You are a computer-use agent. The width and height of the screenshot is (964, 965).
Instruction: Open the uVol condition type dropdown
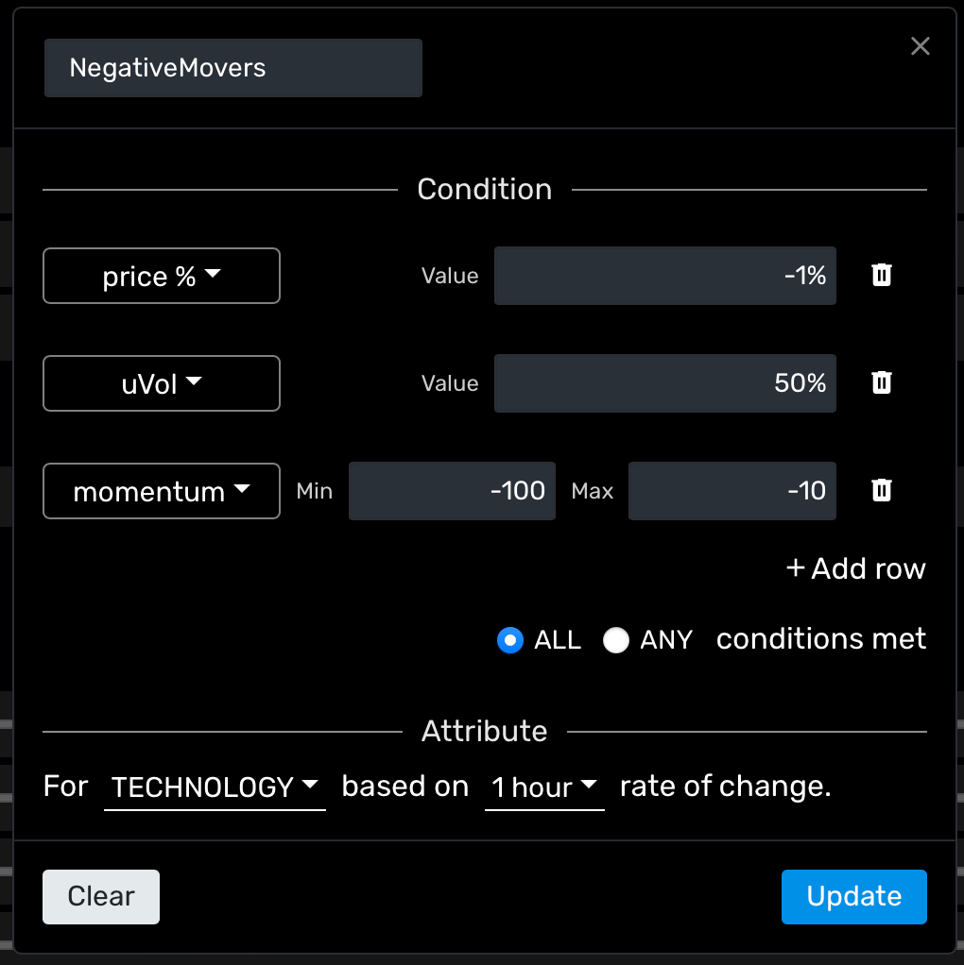click(162, 383)
